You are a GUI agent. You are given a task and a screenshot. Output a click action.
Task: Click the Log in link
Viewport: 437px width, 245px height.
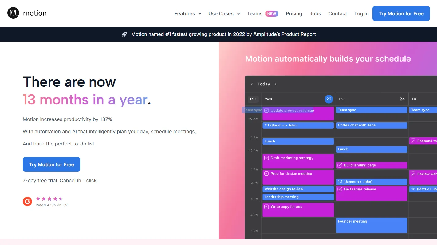[x=361, y=13]
